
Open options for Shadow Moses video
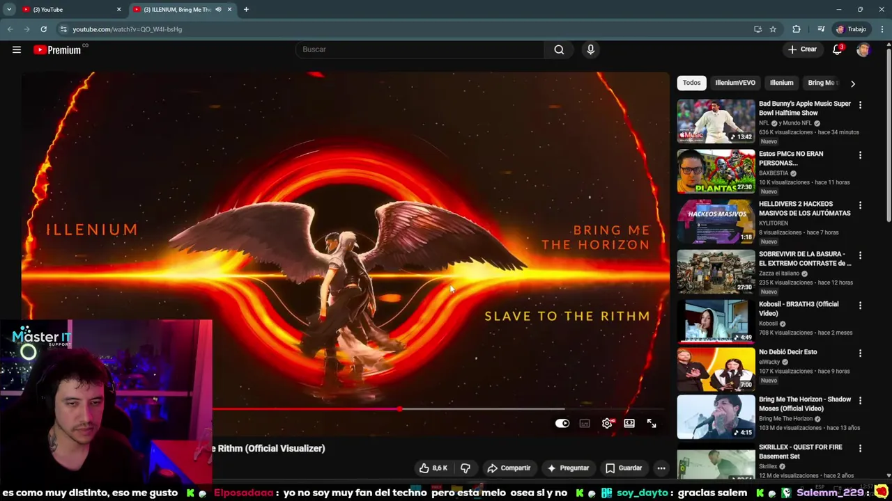pos(860,401)
